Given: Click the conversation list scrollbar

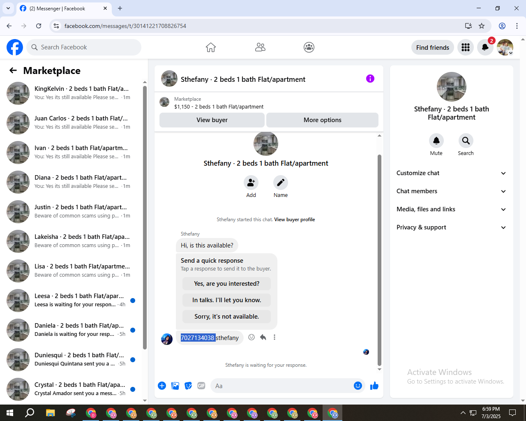Looking at the screenshot, I should [x=145, y=218].
